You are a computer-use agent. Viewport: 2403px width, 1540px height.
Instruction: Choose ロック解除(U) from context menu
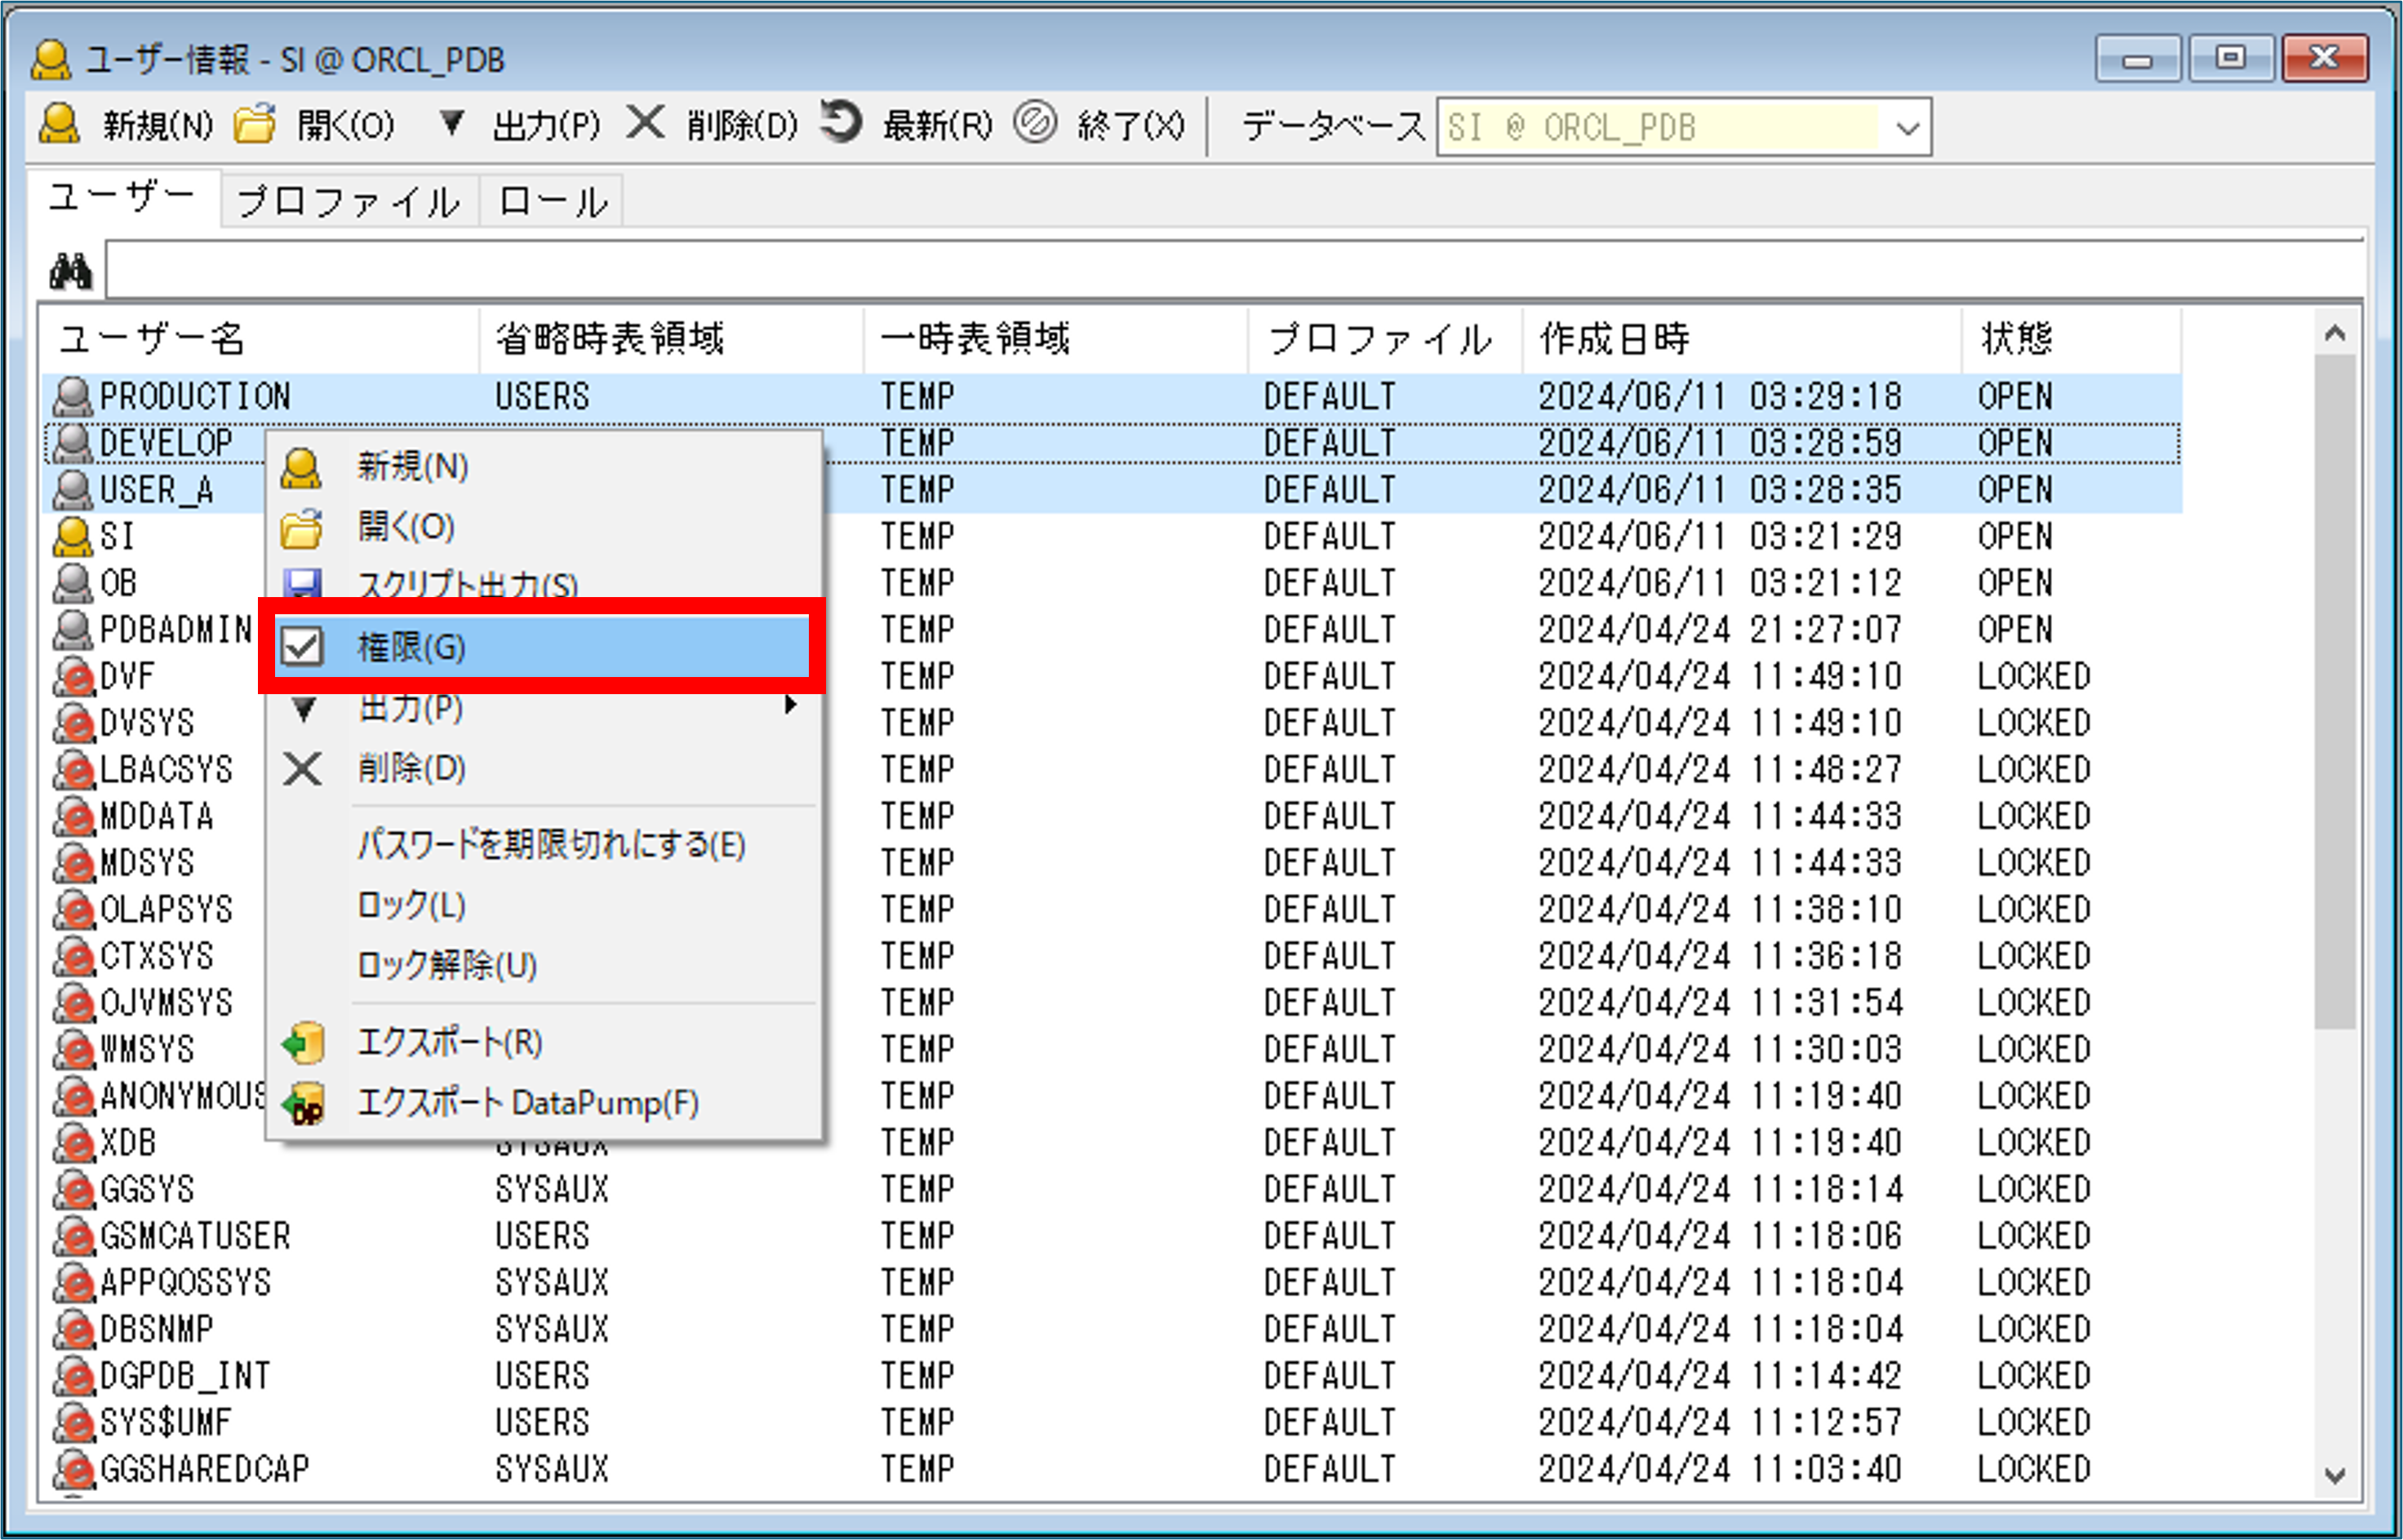point(447,965)
